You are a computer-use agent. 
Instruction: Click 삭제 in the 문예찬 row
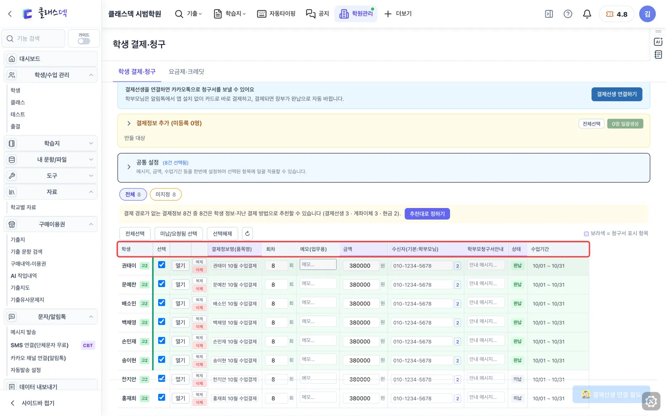199,289
